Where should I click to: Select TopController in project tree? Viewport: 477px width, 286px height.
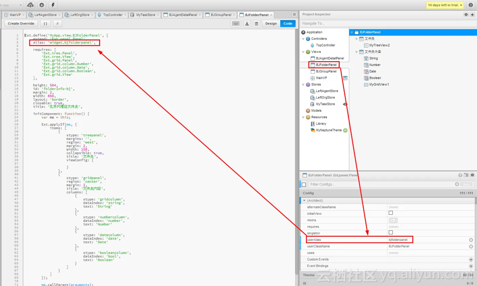click(325, 45)
